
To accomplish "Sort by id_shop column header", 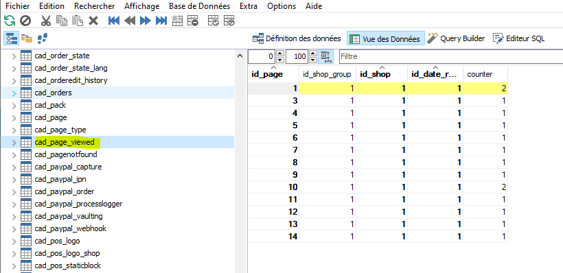I will (382, 74).
